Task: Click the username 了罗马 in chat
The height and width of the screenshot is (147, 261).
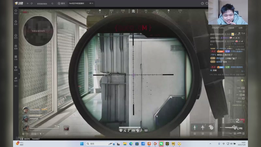Action: coord(213,55)
